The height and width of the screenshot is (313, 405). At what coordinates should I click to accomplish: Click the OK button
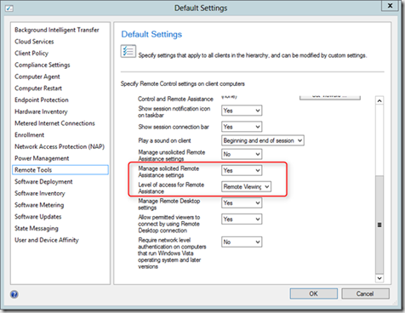tap(314, 293)
